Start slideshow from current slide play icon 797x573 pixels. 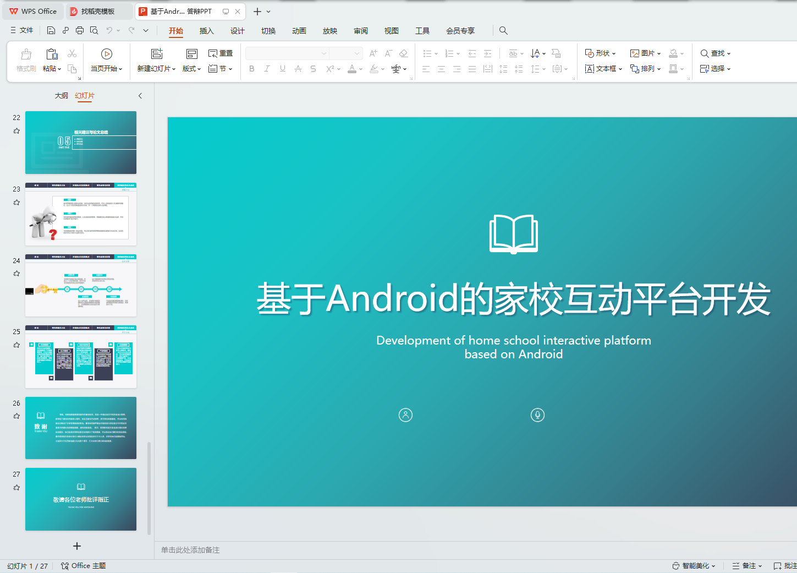[107, 54]
